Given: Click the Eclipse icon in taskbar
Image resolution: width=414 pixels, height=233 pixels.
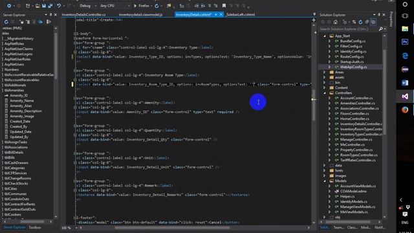Looking at the screenshot, I should click(405, 69).
